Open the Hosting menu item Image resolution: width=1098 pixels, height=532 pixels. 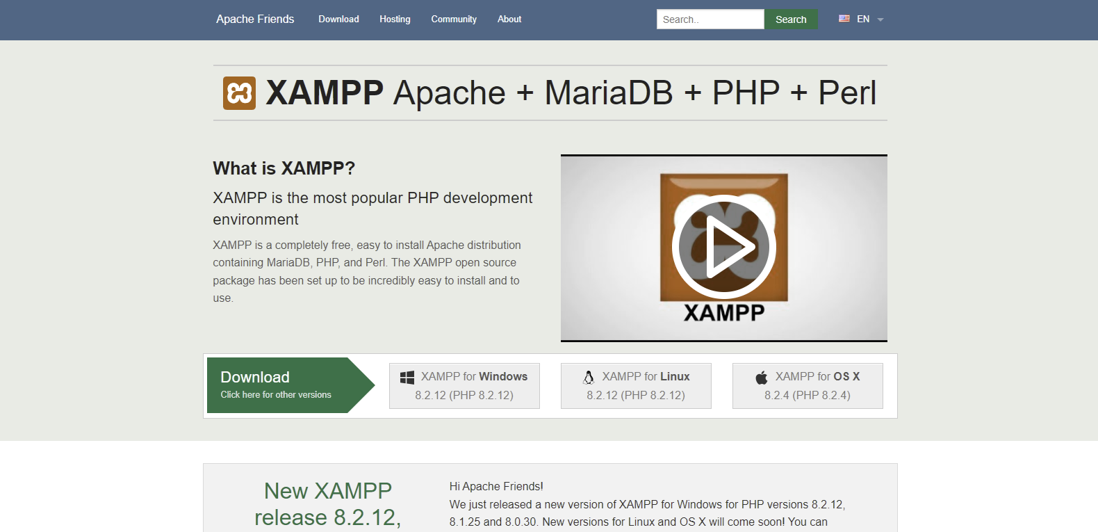[395, 19]
